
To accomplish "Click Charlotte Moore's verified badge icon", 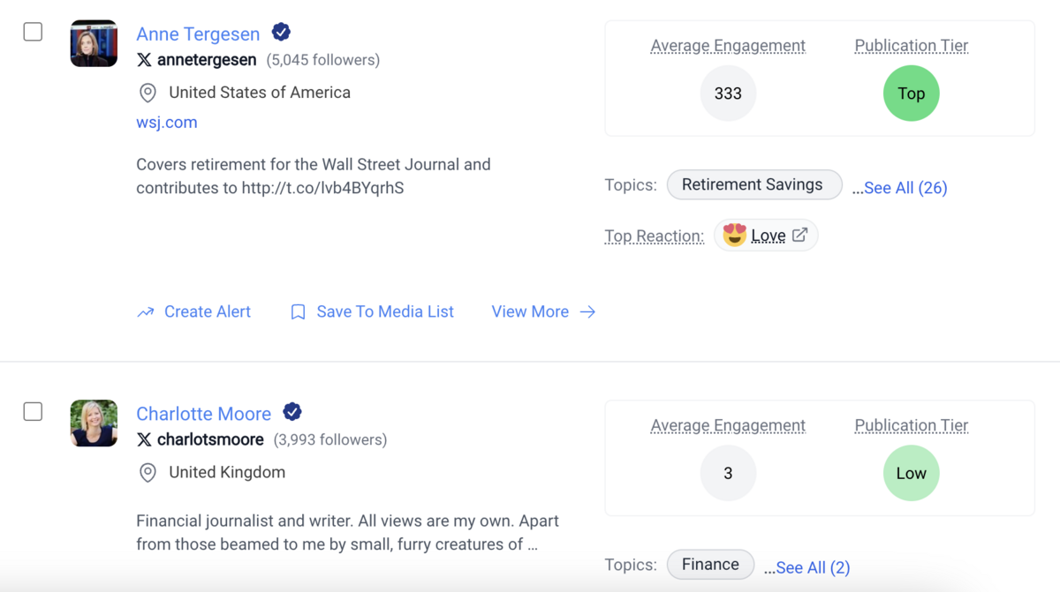I will 292,412.
